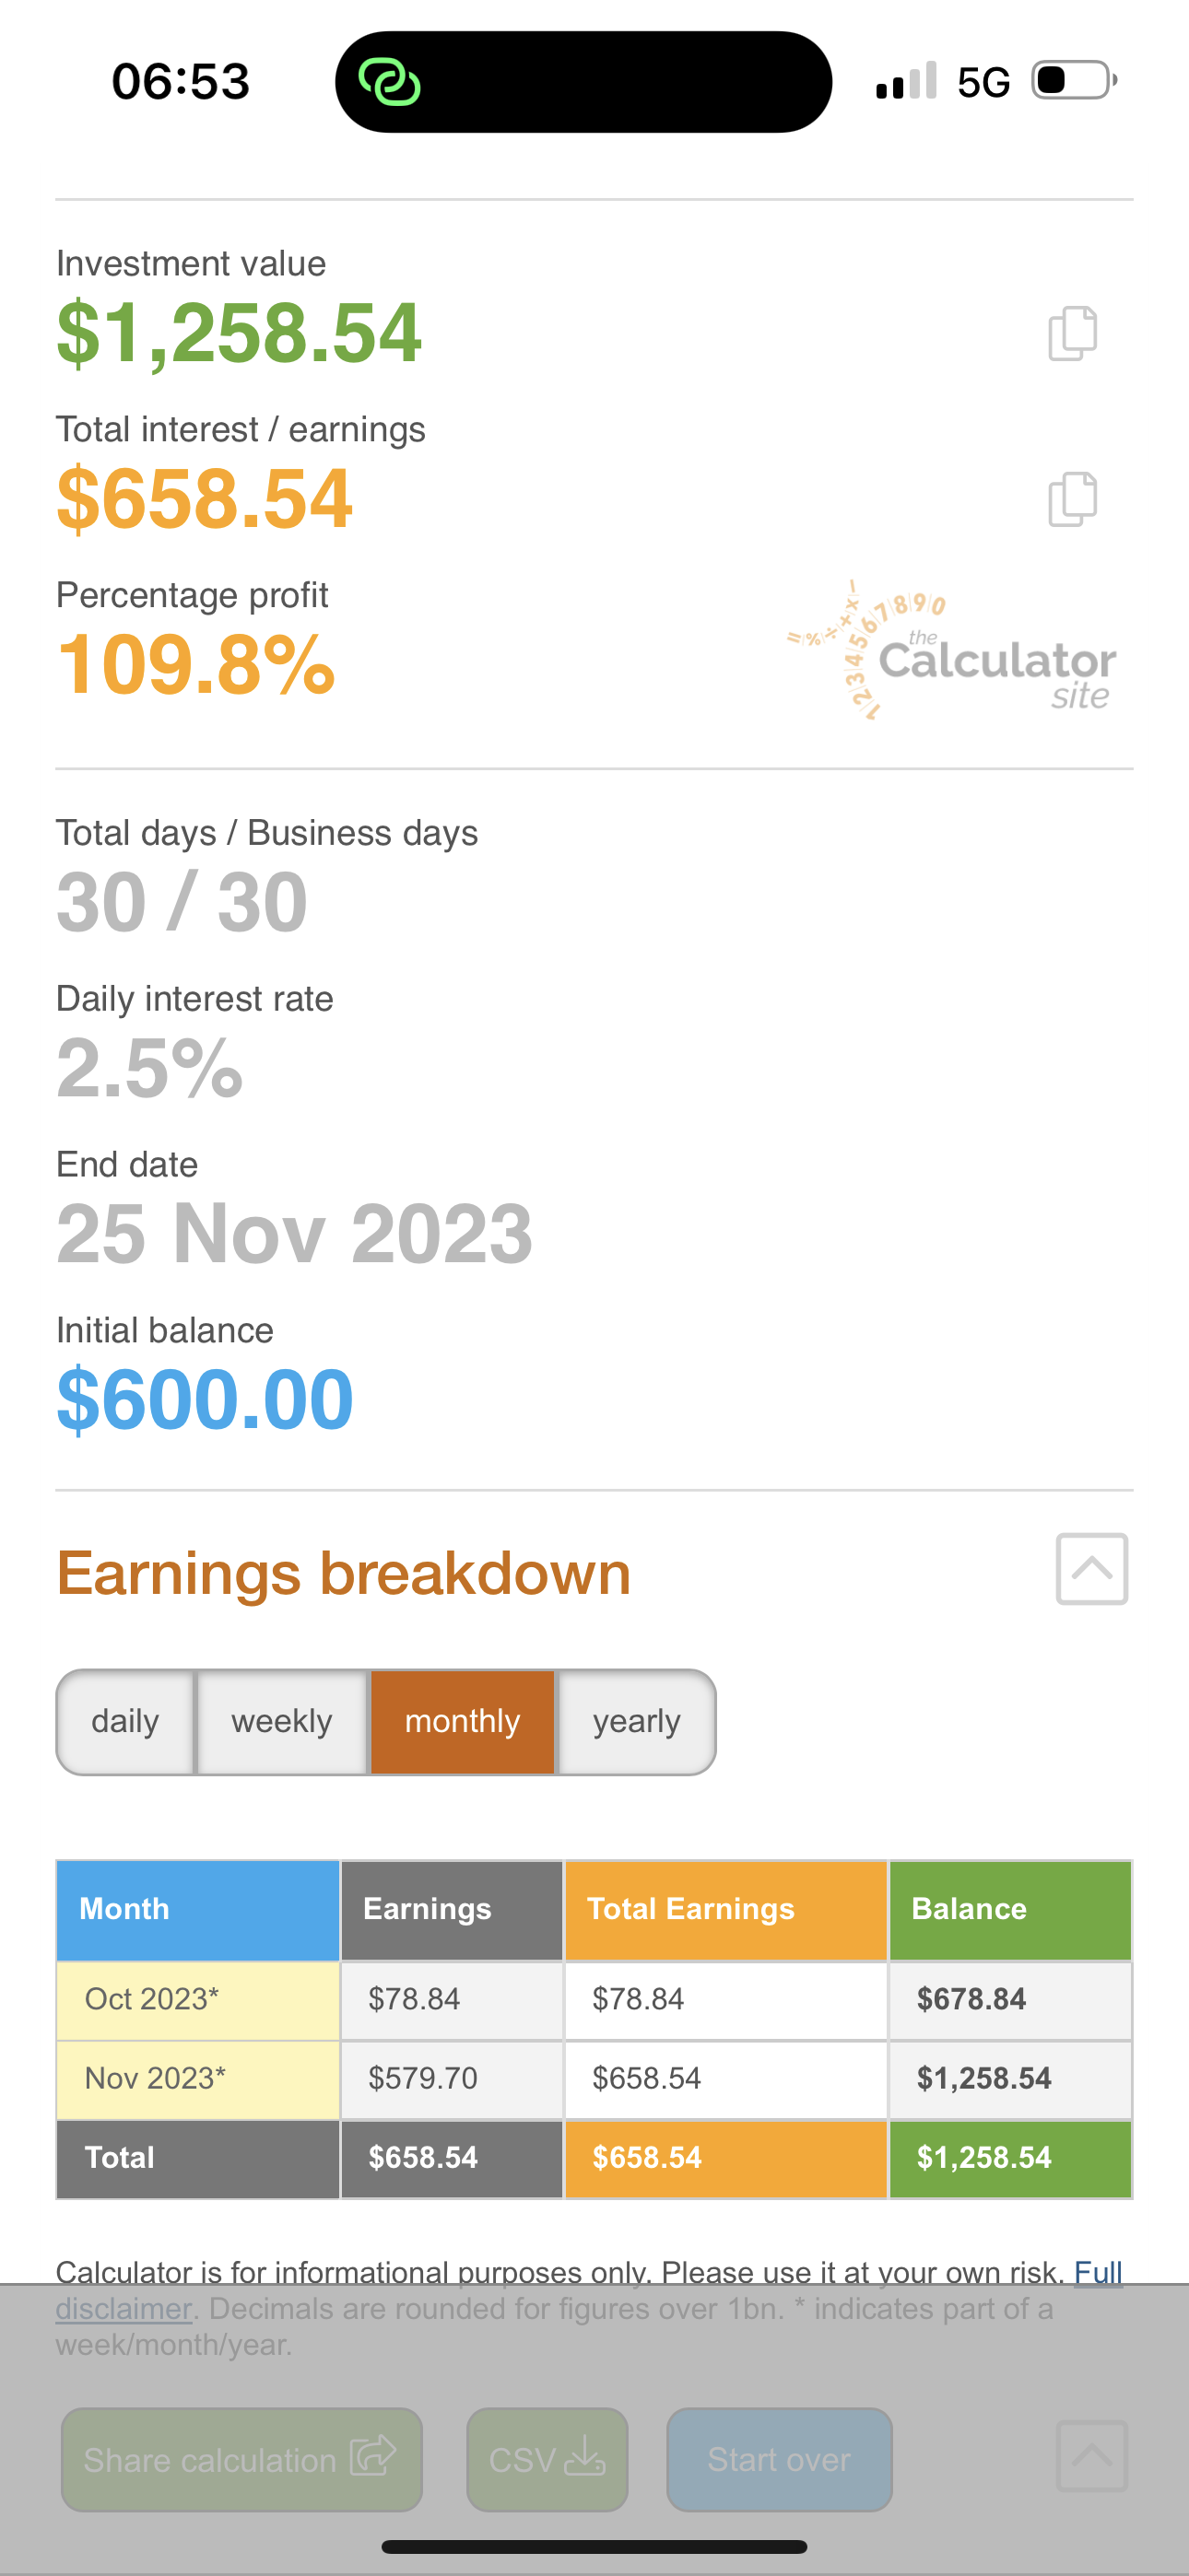Collapse the Earnings breakdown section
1189x2576 pixels.
[x=1091, y=1568]
